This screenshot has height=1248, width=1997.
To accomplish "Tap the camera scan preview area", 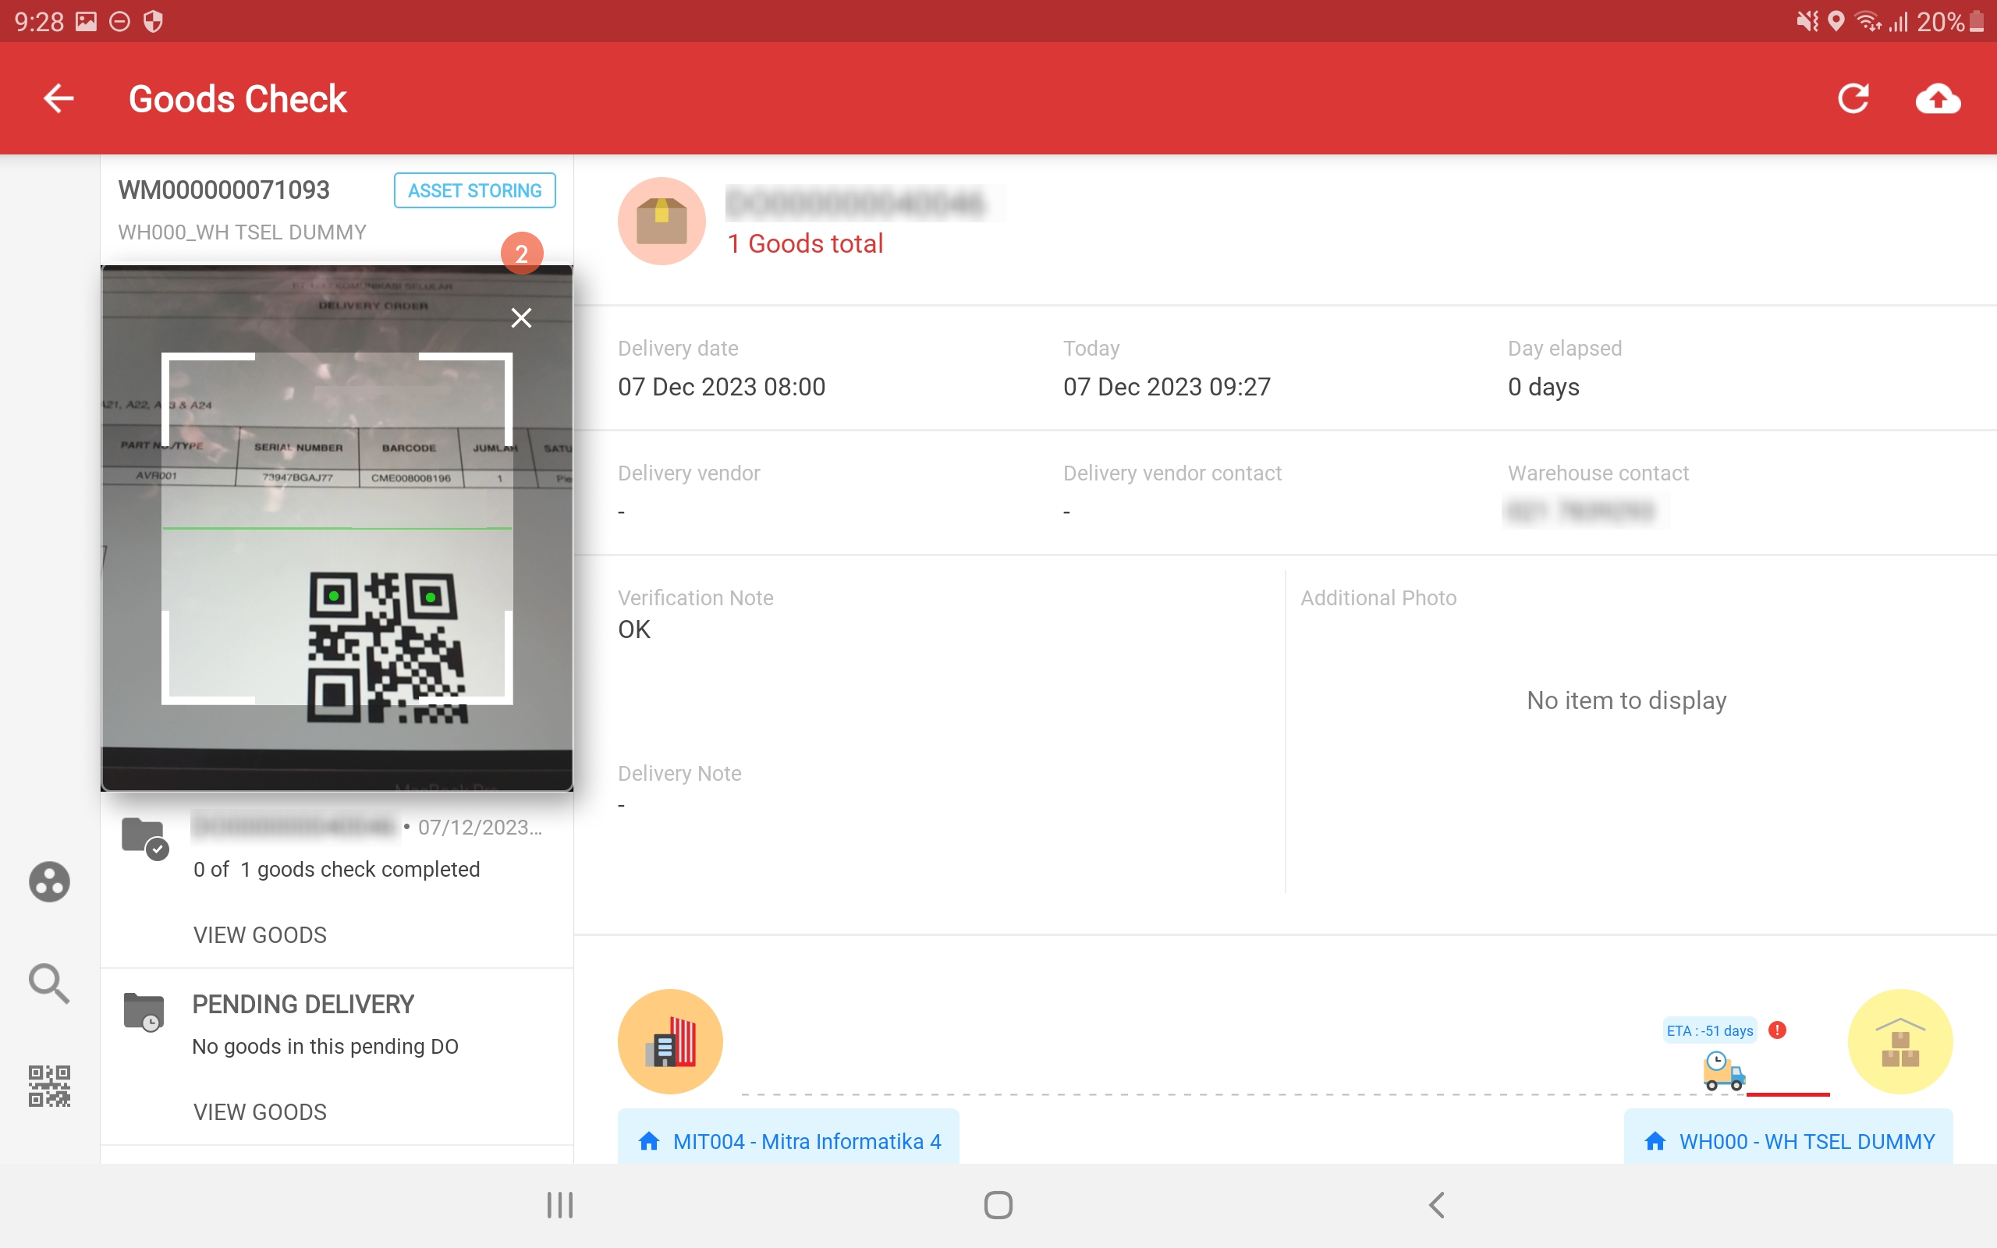I will pos(337,528).
